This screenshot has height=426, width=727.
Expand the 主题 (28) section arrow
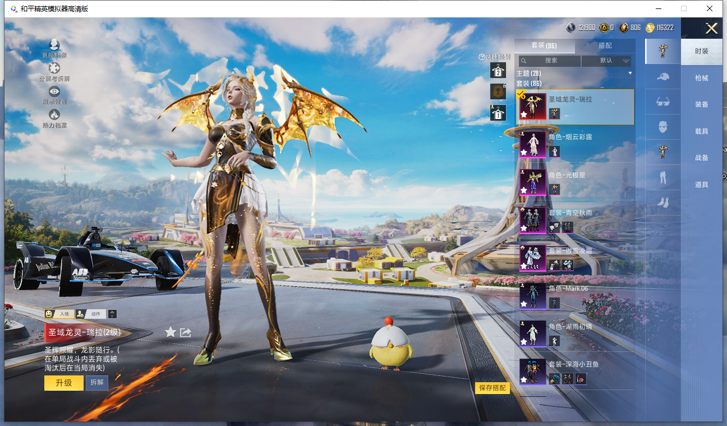[630, 74]
